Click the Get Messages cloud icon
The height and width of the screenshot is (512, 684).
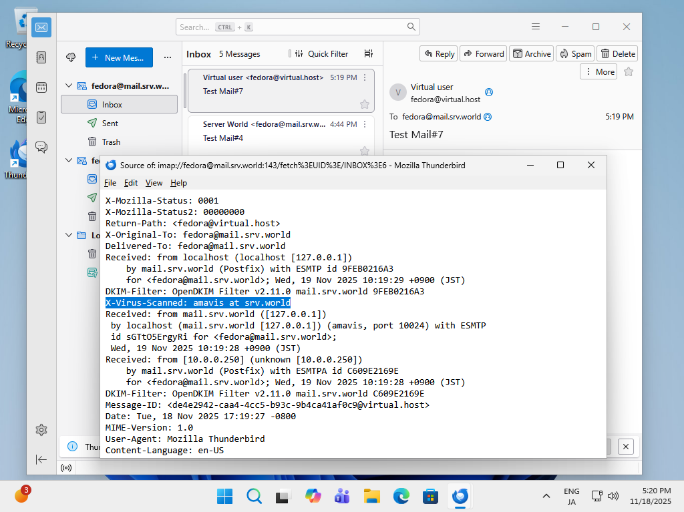71,57
